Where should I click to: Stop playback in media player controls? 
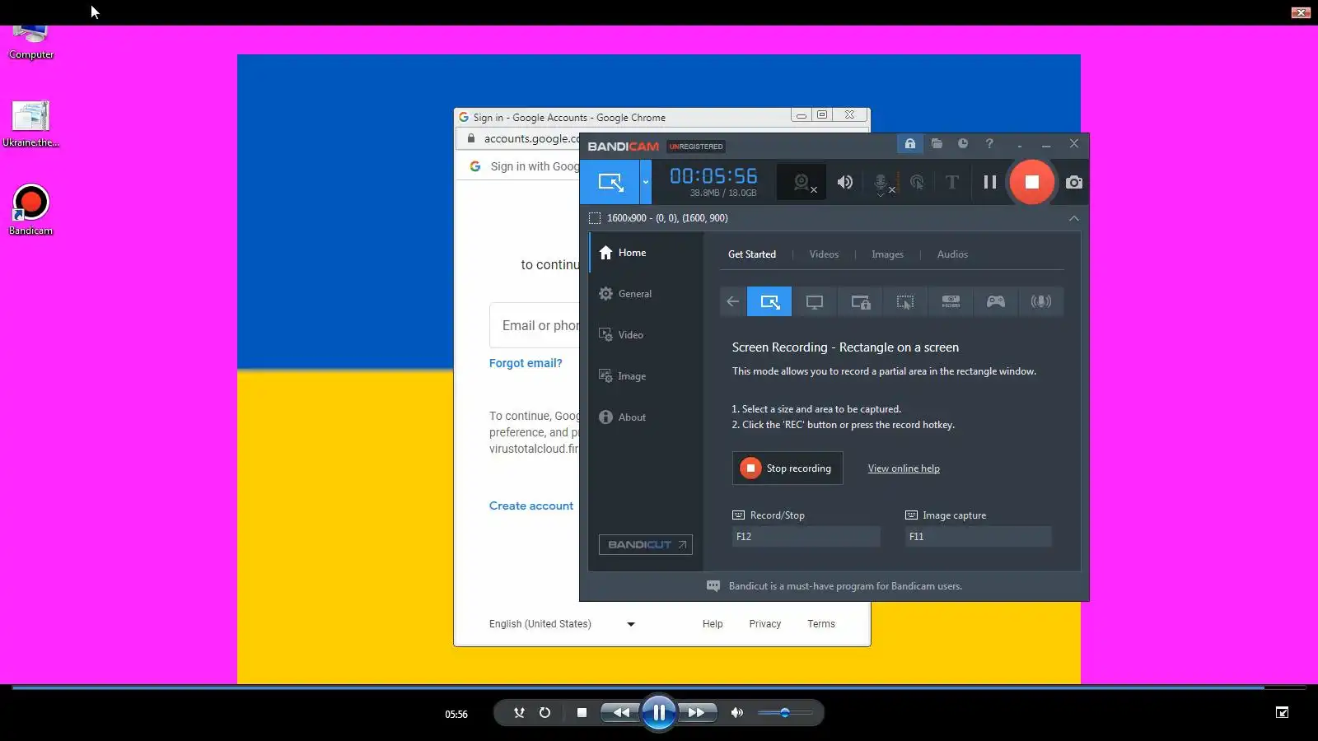[582, 713]
